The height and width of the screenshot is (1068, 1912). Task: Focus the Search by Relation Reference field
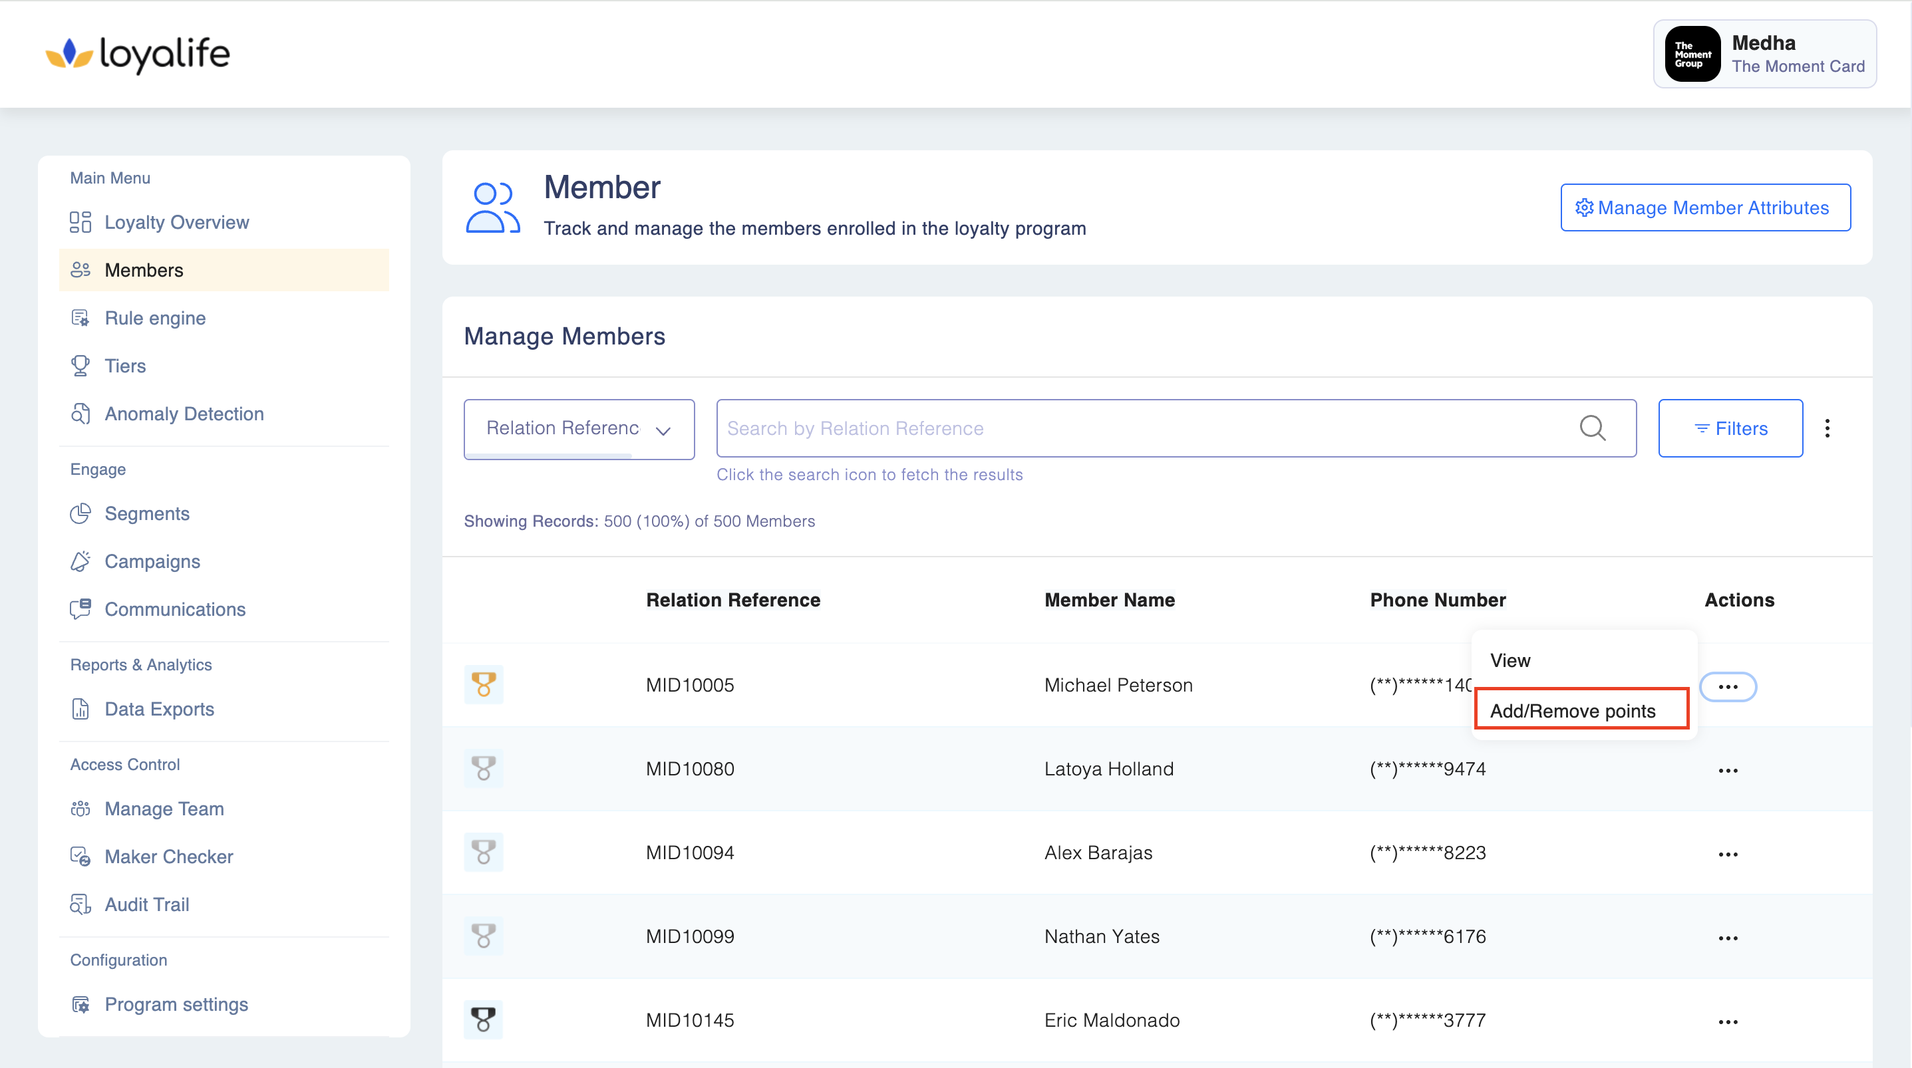pos(1143,428)
